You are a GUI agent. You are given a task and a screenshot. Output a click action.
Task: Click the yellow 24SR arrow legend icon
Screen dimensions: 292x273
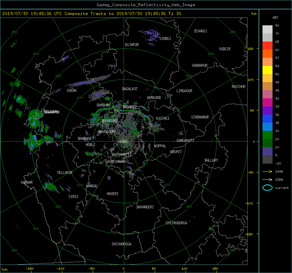pos(267,171)
